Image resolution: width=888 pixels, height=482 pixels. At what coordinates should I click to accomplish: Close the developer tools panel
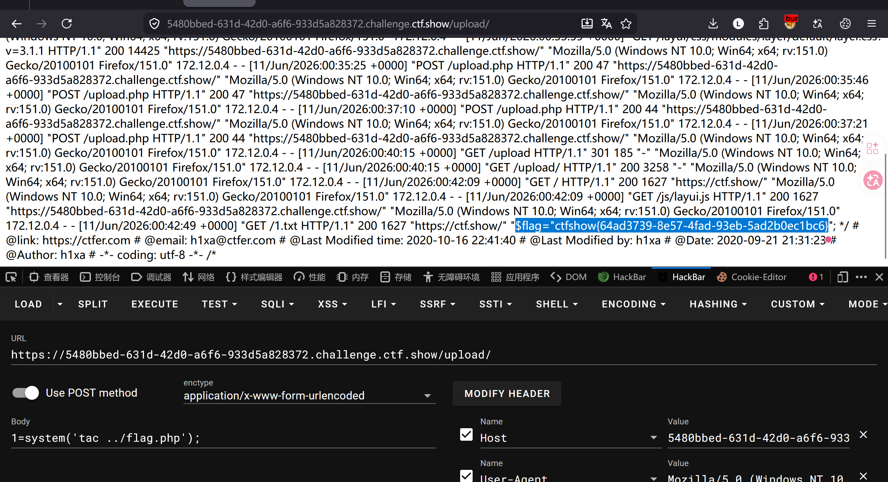click(879, 277)
